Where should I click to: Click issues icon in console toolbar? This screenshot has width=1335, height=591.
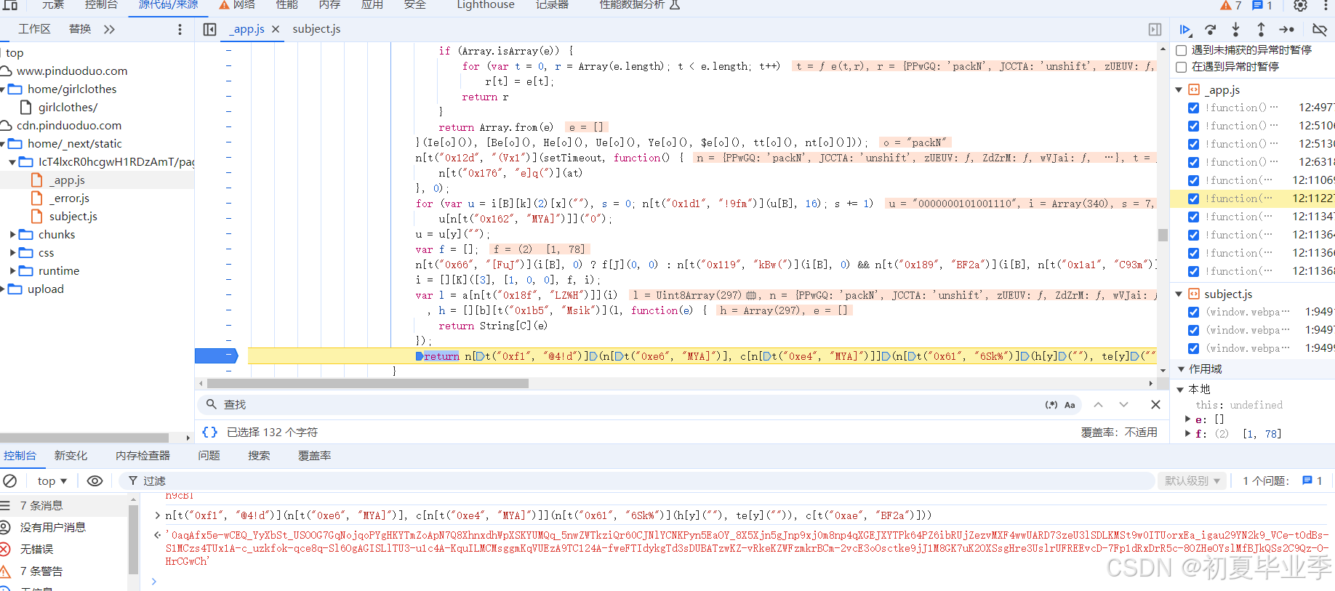1312,481
